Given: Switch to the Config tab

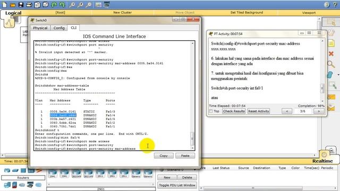Looking at the screenshot, I should (59, 28).
